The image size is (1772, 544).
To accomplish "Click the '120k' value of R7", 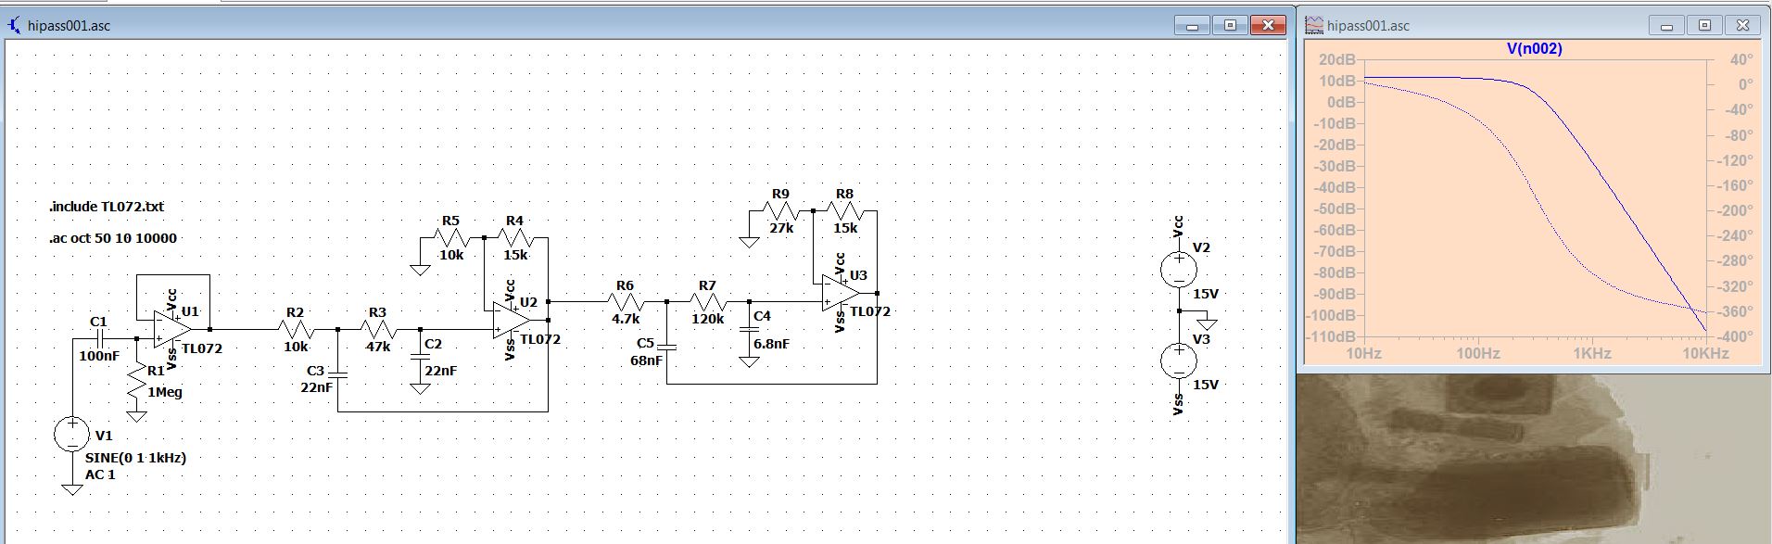I will pos(707,319).
